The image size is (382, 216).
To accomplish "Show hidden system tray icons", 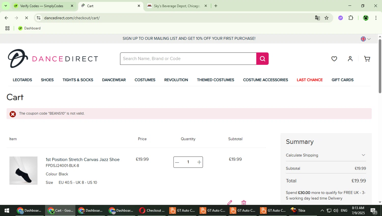I will (x=322, y=211).
